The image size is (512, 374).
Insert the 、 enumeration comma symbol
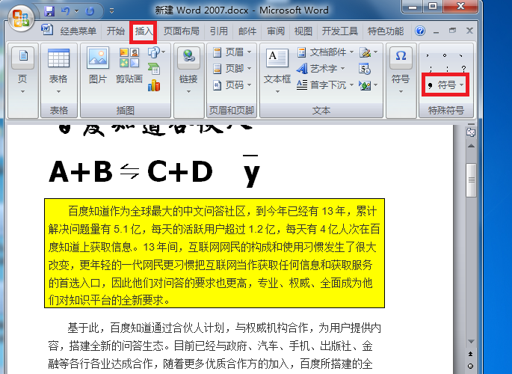click(460, 55)
